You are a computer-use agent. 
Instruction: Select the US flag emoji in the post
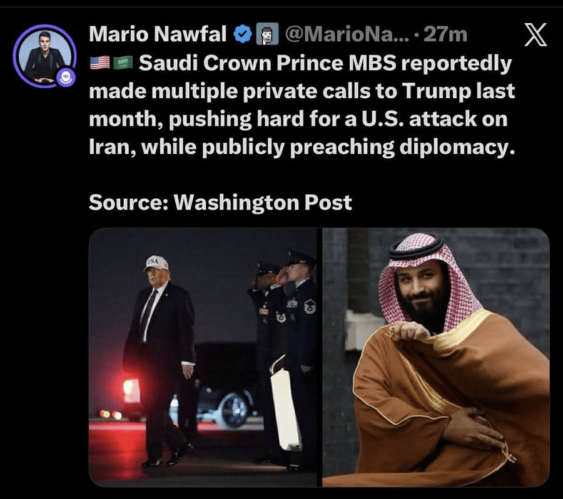tap(100, 63)
